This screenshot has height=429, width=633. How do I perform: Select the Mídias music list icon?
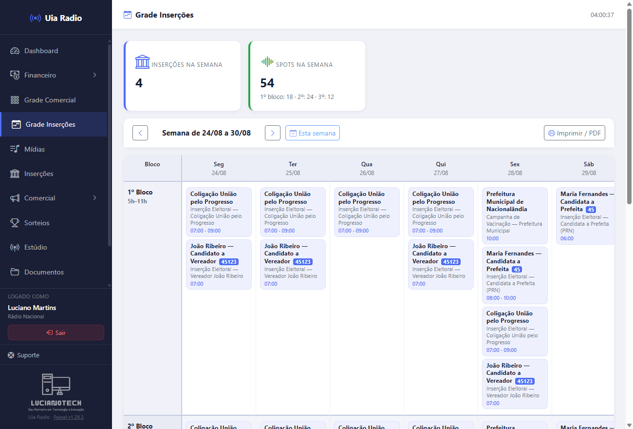click(15, 149)
